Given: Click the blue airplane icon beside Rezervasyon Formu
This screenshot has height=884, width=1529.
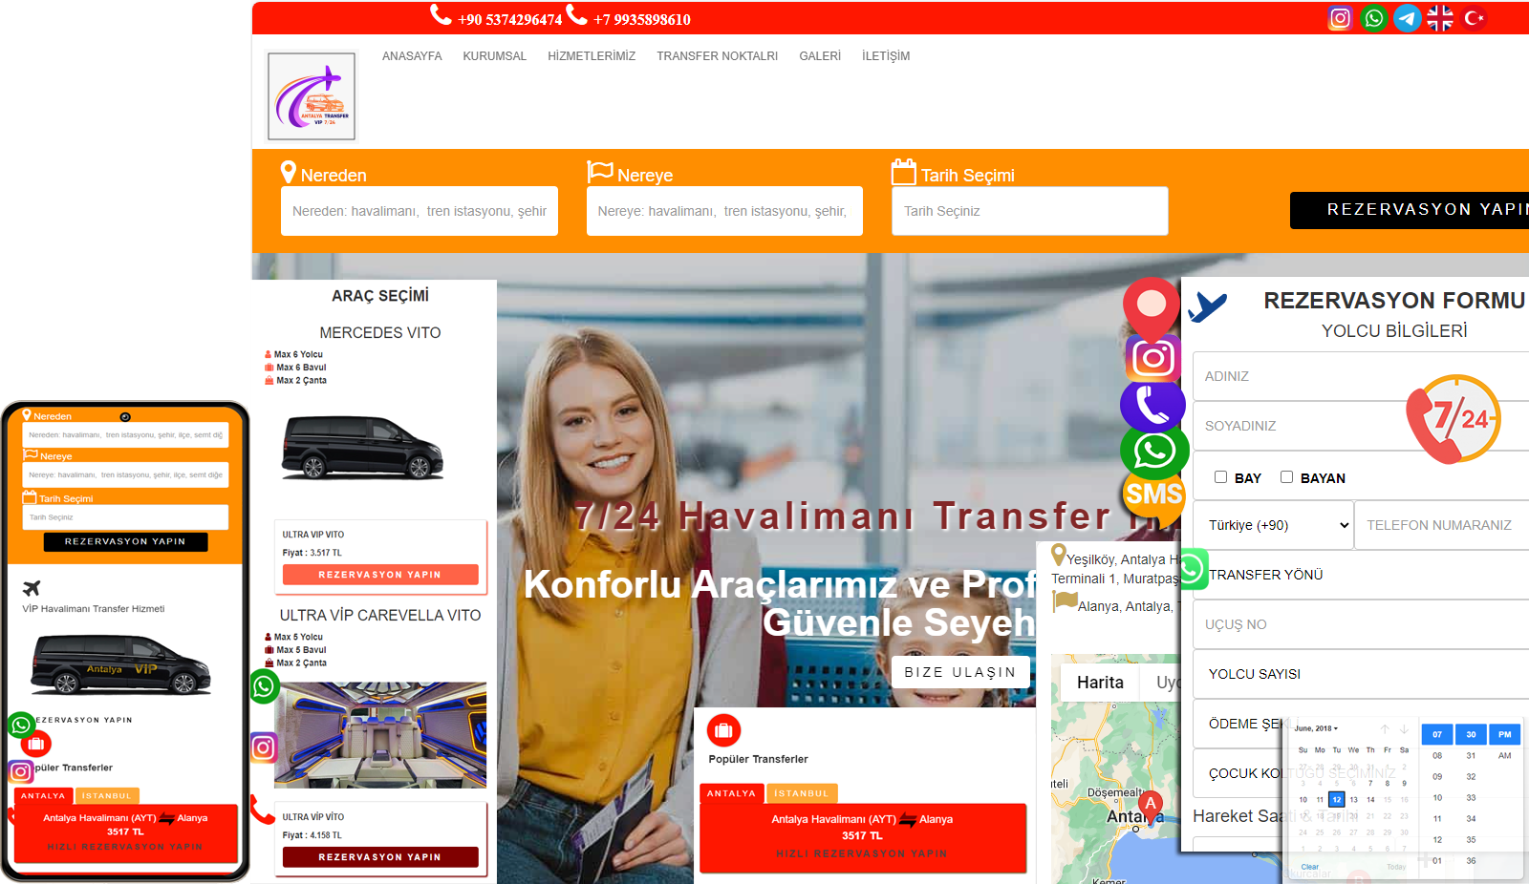Looking at the screenshot, I should click(x=1207, y=307).
